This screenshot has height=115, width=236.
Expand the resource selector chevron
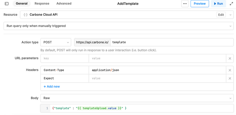coord(230,15)
